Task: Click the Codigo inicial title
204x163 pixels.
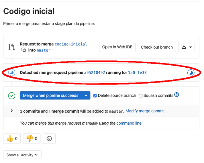Action: click(29, 11)
